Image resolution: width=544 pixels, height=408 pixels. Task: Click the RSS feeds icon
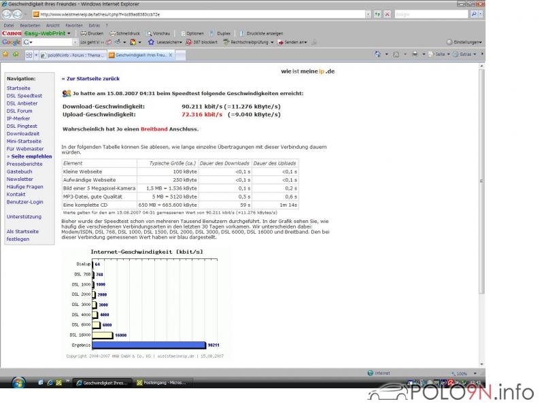pos(396,54)
